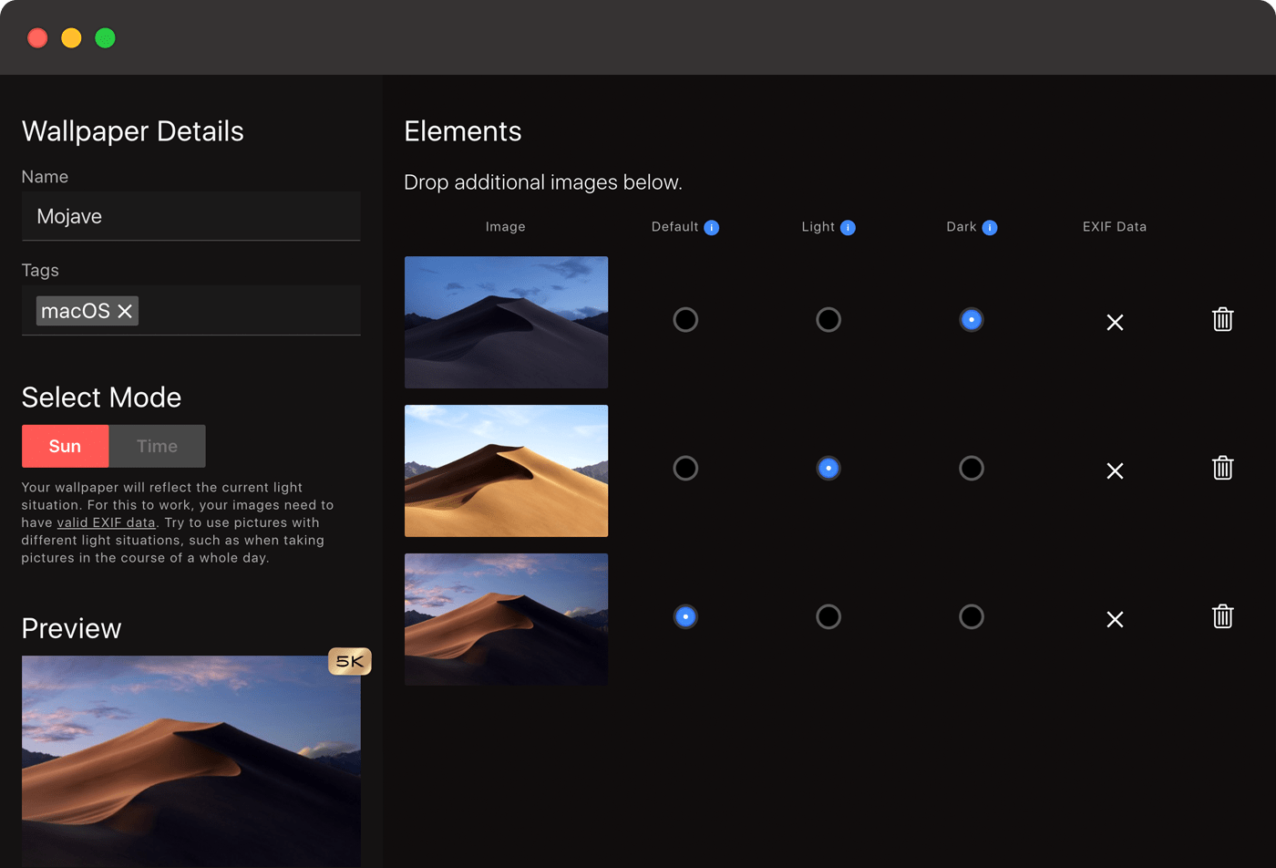Image resolution: width=1276 pixels, height=868 pixels.
Task: Mark the daytime dune image as Dark
Action: [972, 469]
